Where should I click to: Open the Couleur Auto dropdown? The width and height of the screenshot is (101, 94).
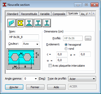click(x=31, y=44)
